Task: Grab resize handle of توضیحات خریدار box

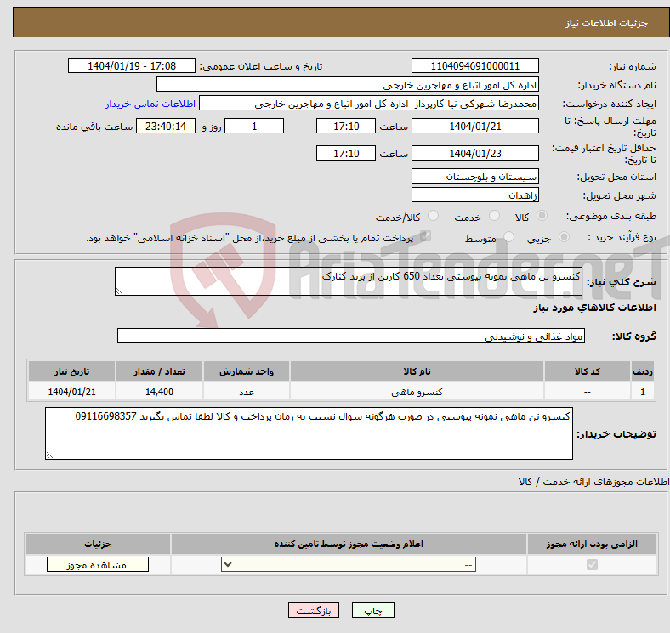Action: pyautogui.click(x=50, y=455)
